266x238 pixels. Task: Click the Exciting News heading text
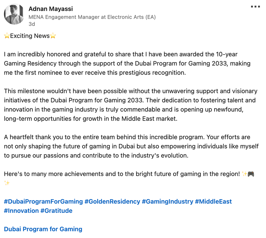pyautogui.click(x=30, y=36)
